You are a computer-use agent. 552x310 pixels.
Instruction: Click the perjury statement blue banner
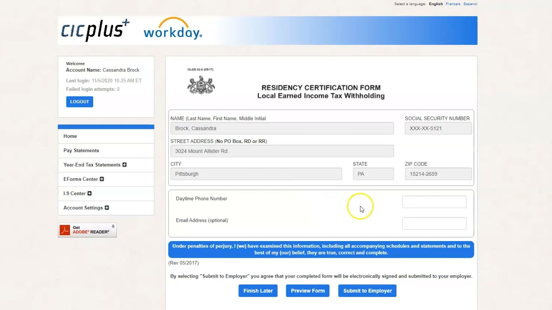point(321,249)
